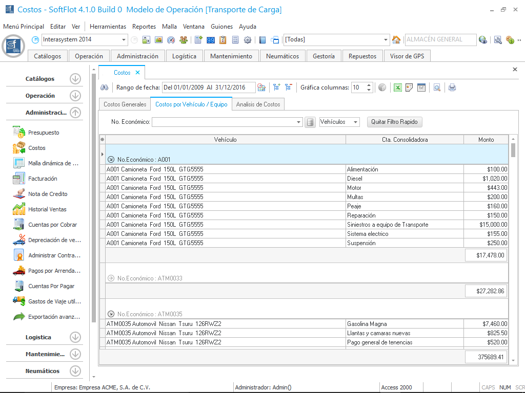Expand the Catálogos sidebar section
Screen dimensions: 525x393
tap(75, 79)
